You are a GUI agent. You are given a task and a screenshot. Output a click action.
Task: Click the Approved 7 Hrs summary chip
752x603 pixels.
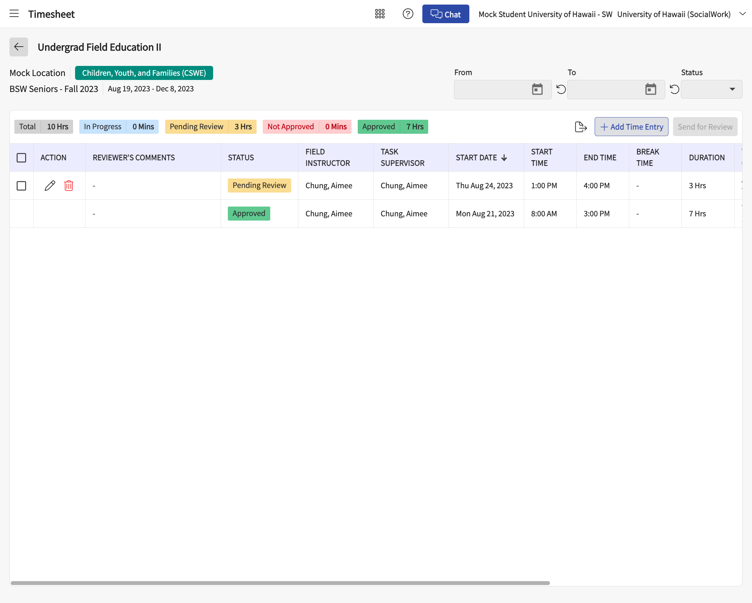coord(393,127)
